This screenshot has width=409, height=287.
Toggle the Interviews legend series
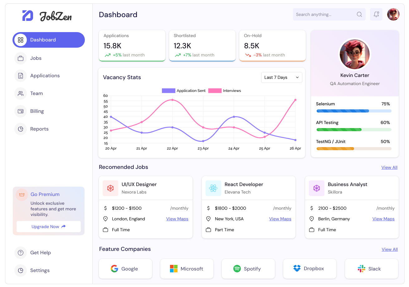225,91
